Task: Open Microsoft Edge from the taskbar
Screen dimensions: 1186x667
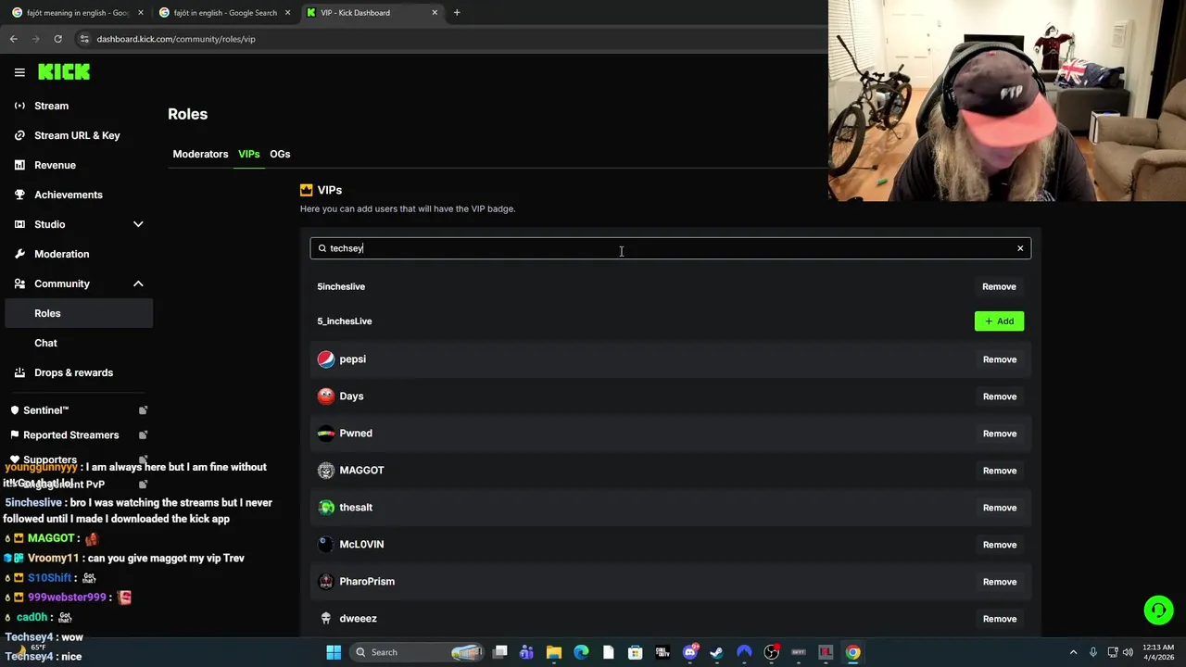Action: pos(581,652)
